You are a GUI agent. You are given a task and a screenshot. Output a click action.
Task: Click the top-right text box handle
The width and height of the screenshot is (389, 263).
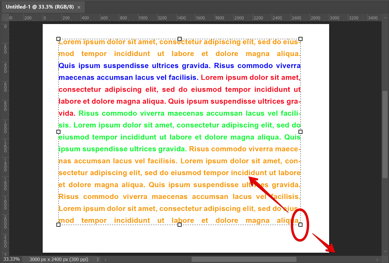(x=300, y=39)
